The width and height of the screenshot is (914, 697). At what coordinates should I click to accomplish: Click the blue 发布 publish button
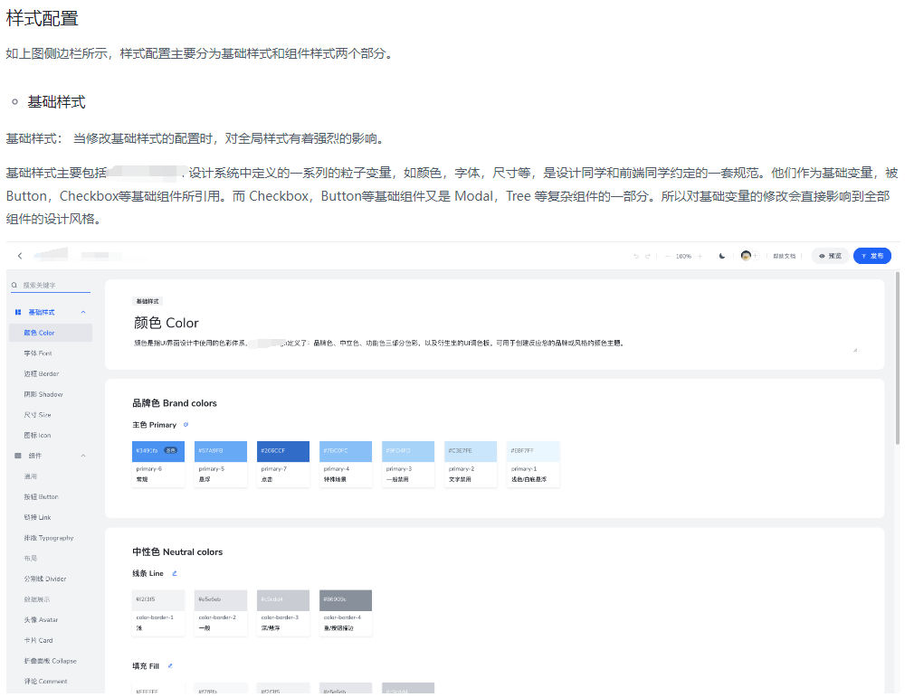coord(872,256)
